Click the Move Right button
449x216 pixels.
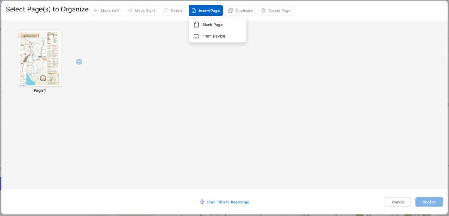point(141,11)
